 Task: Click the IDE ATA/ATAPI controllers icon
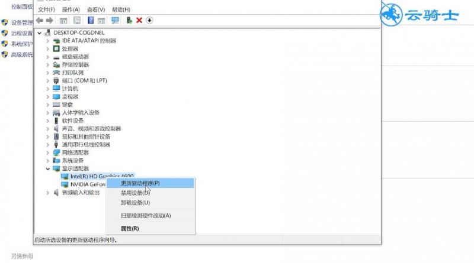click(56, 41)
